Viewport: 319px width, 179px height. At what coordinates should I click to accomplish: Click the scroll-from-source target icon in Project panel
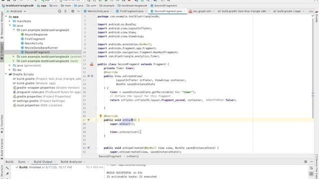(x=60, y=11)
